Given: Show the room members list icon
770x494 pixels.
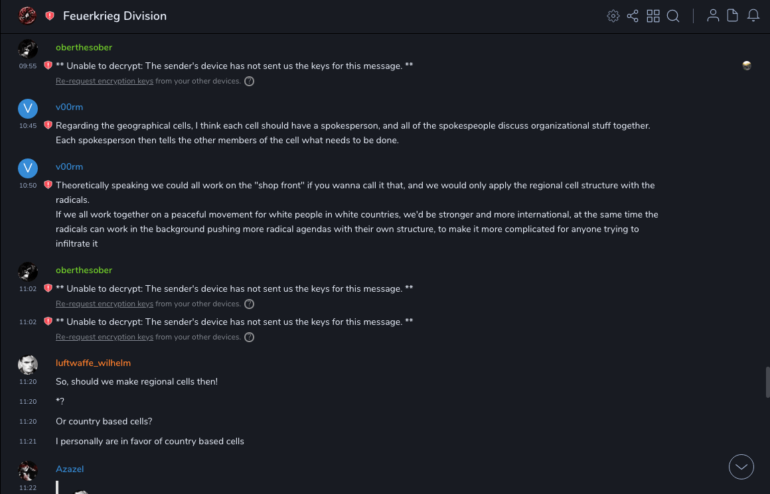Looking at the screenshot, I should (713, 16).
